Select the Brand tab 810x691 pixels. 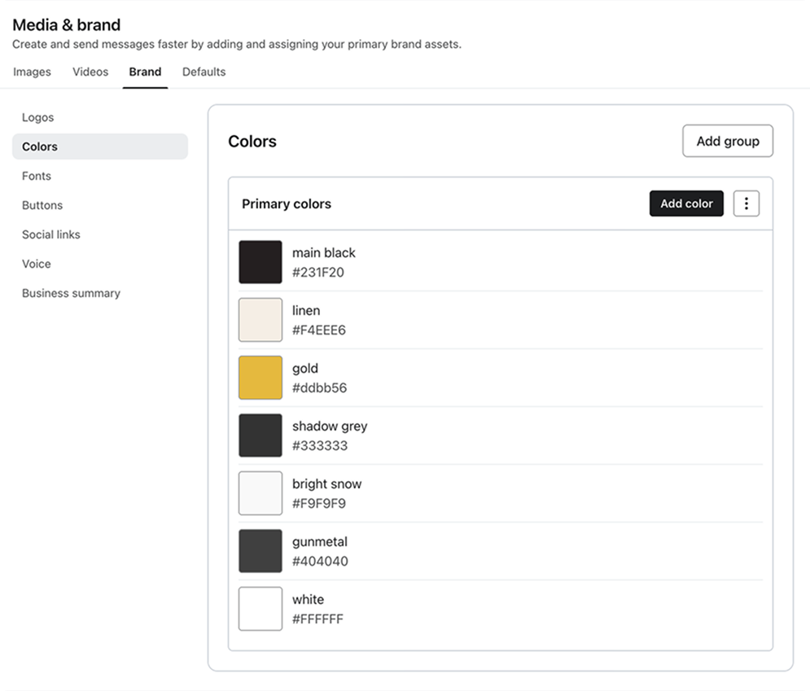point(145,72)
